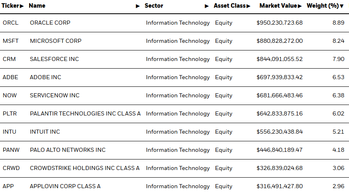Sort holdings by Asset Class arrow

click(x=248, y=6)
